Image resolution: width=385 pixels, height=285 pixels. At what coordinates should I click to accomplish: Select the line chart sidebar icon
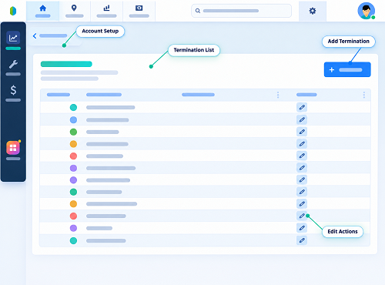point(13,38)
